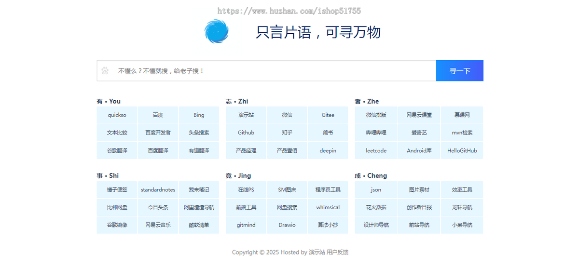
Task: Open the Android库 link
Action: [419, 150]
